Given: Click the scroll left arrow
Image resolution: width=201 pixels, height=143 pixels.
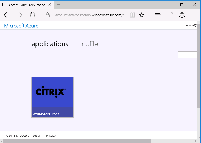Looking at the screenshot, I should 2,141.
